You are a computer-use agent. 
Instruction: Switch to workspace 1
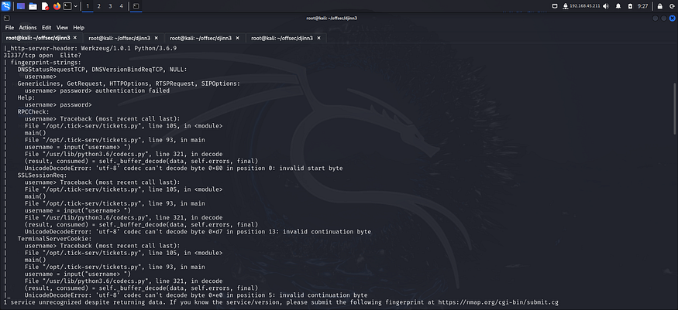point(88,6)
